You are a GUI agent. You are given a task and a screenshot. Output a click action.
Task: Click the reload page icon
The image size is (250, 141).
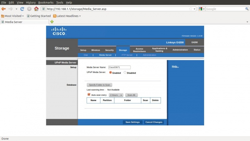[22, 9]
